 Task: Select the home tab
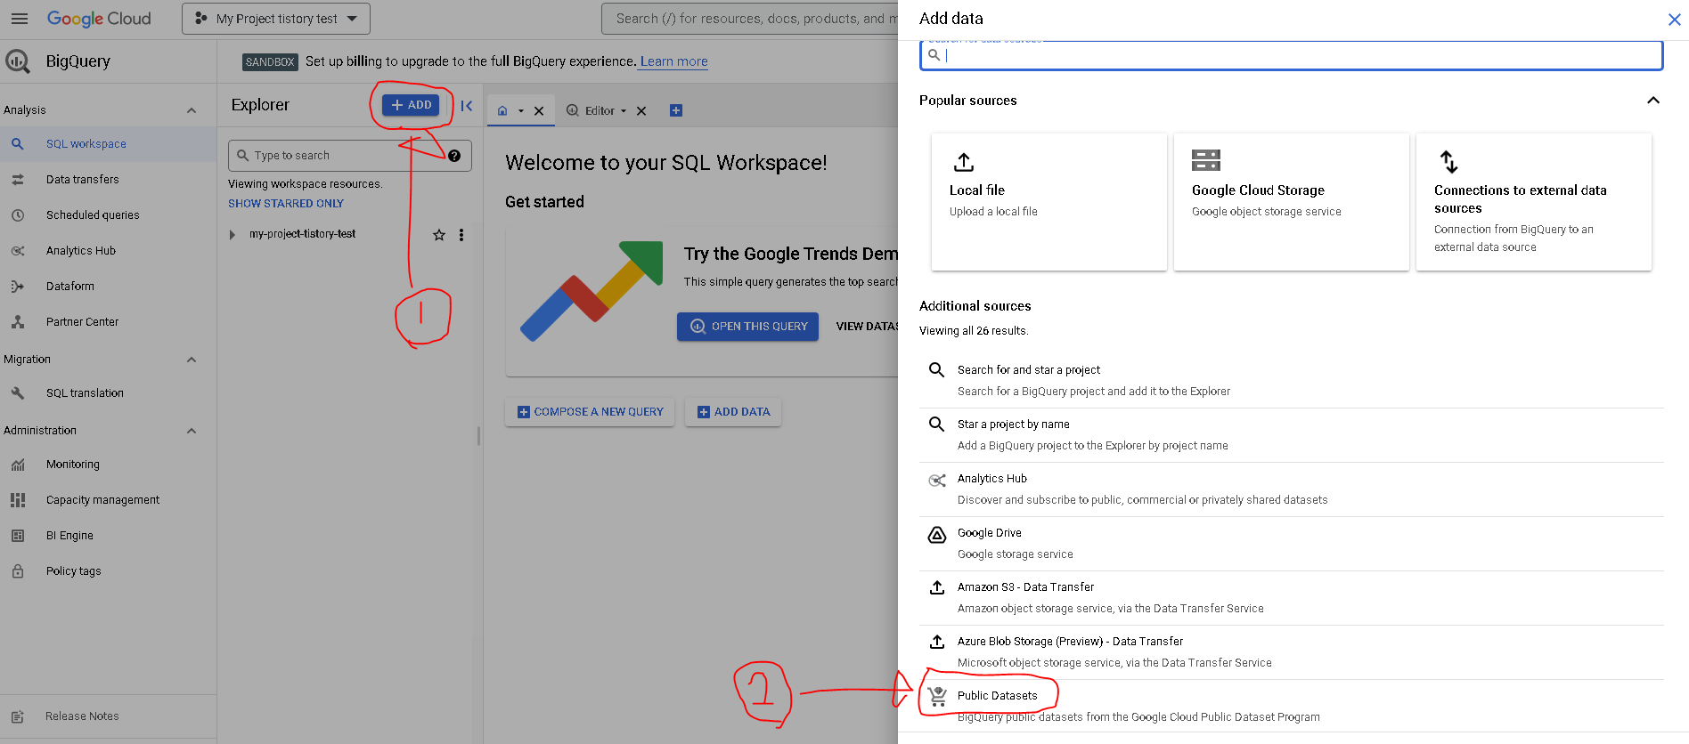[x=502, y=111]
